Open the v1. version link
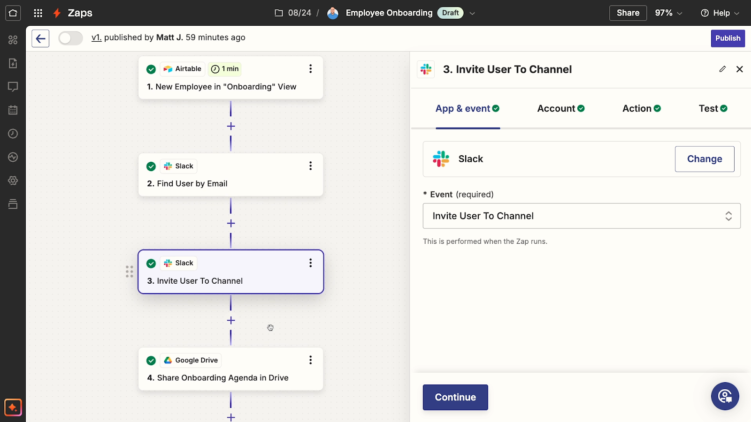 pyautogui.click(x=97, y=38)
